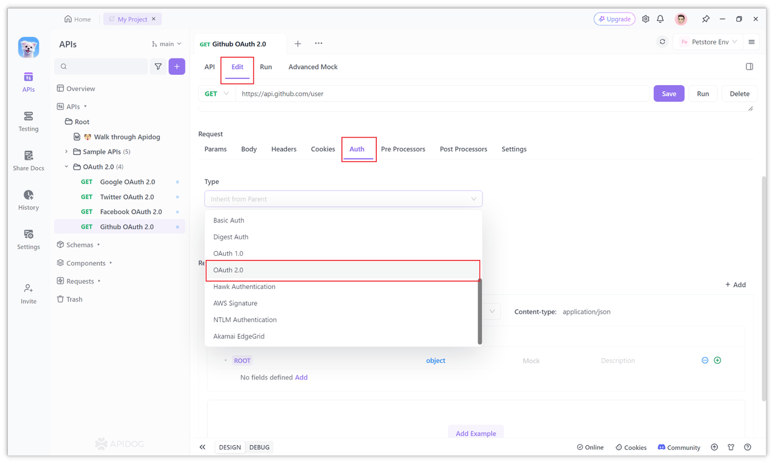Select the Headers request tab
Image resolution: width=773 pixels, height=462 pixels.
point(284,149)
